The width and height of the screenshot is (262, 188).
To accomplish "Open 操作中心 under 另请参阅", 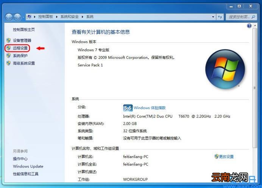I will click(x=20, y=159).
